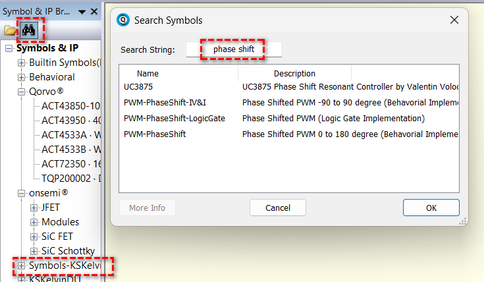Click the Qorvo logo in dialog title
The width and height of the screenshot is (484, 282).
[123, 20]
